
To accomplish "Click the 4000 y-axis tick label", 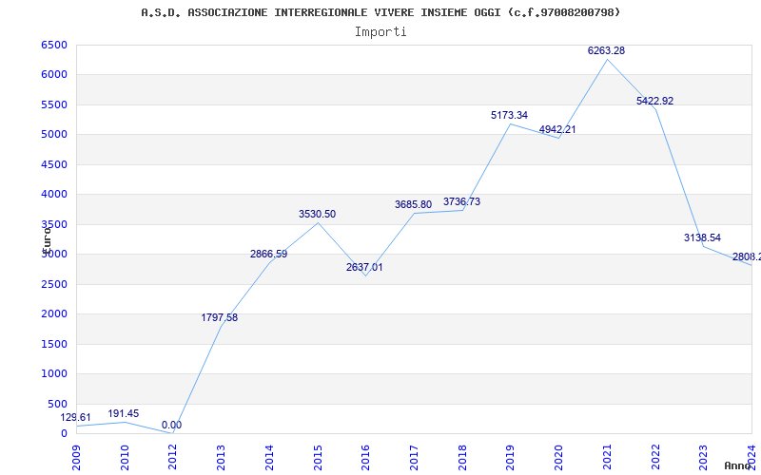I will pyautogui.click(x=54, y=195).
